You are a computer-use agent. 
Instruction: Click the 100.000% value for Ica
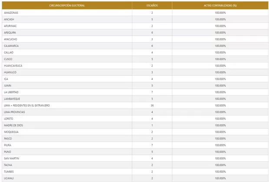coord(220,79)
